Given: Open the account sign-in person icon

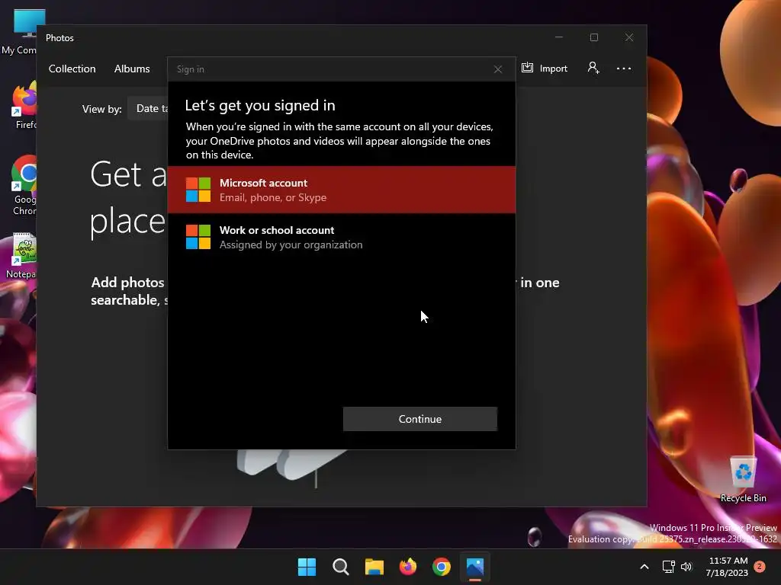Looking at the screenshot, I should [593, 68].
